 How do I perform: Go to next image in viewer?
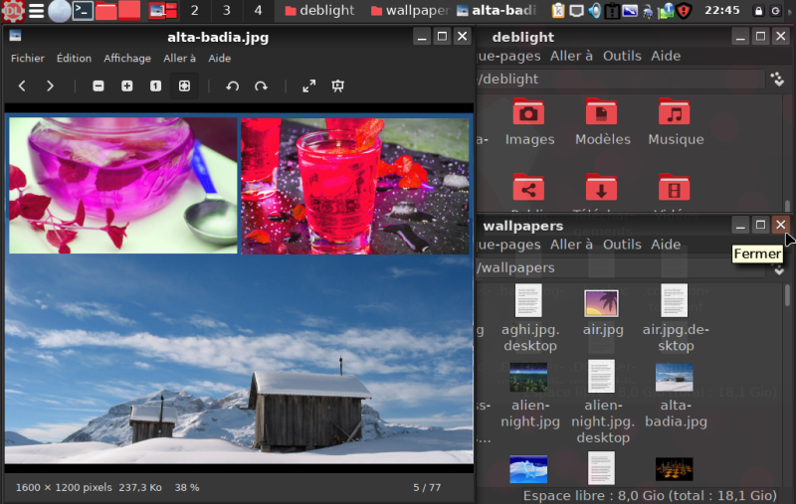50,86
